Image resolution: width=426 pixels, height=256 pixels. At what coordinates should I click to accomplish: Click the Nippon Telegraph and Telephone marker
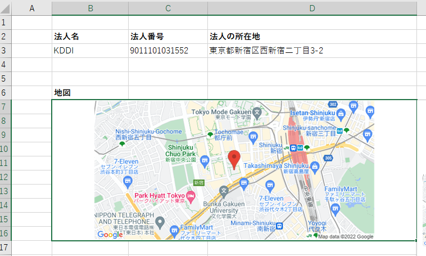160,223
